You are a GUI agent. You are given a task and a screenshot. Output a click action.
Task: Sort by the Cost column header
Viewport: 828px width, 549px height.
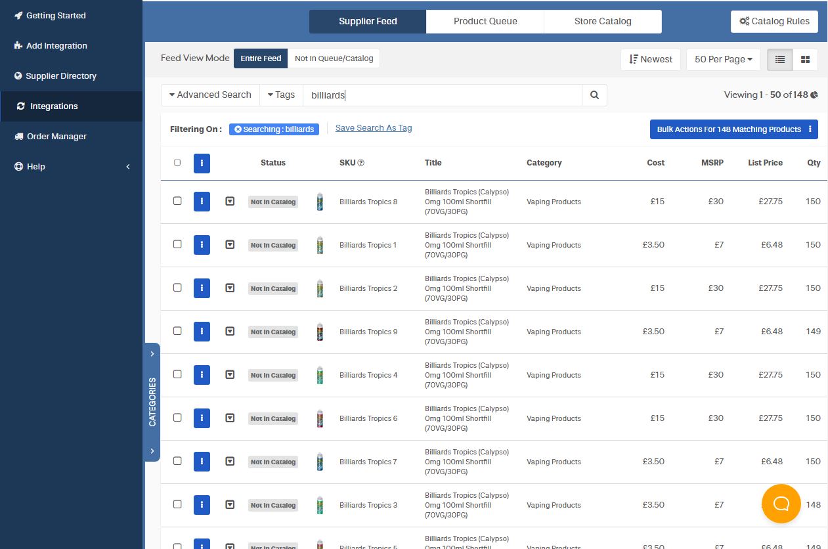pos(655,163)
